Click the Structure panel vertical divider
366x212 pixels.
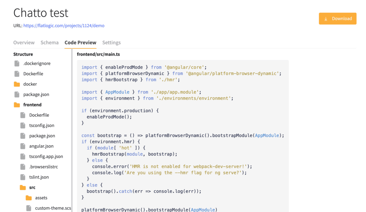coord(72,131)
